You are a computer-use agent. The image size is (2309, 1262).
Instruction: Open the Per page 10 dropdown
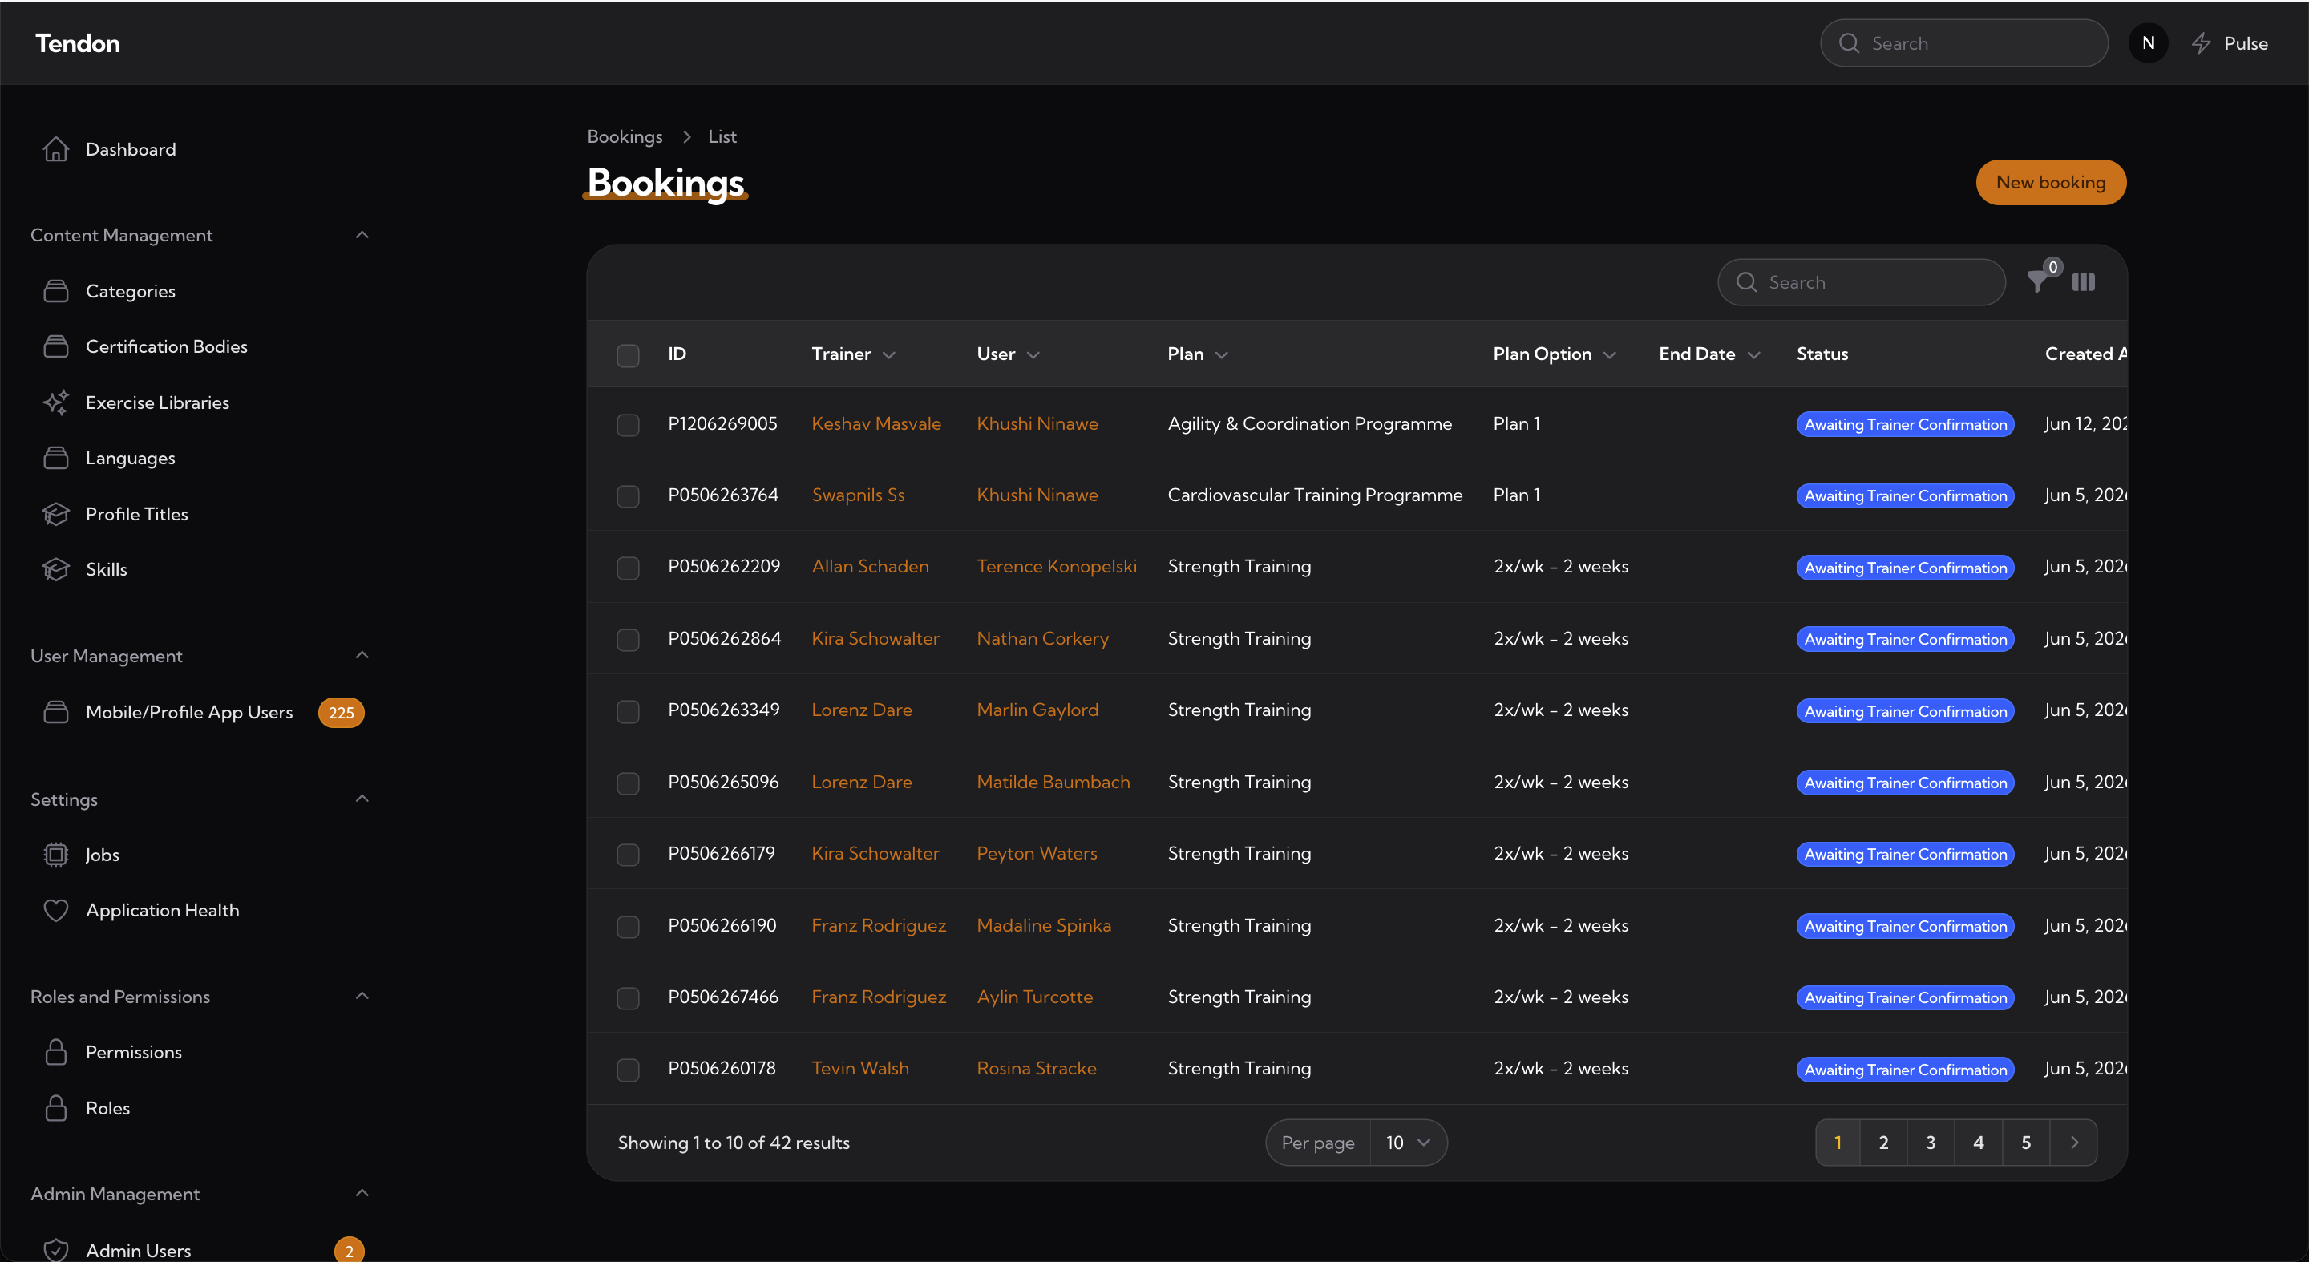[x=1408, y=1143]
